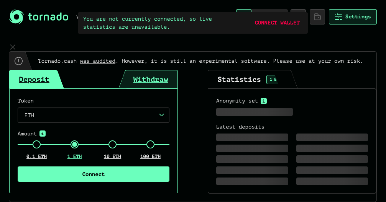Show Anonymity set info icon
This screenshot has width=386, height=202.
(264, 101)
